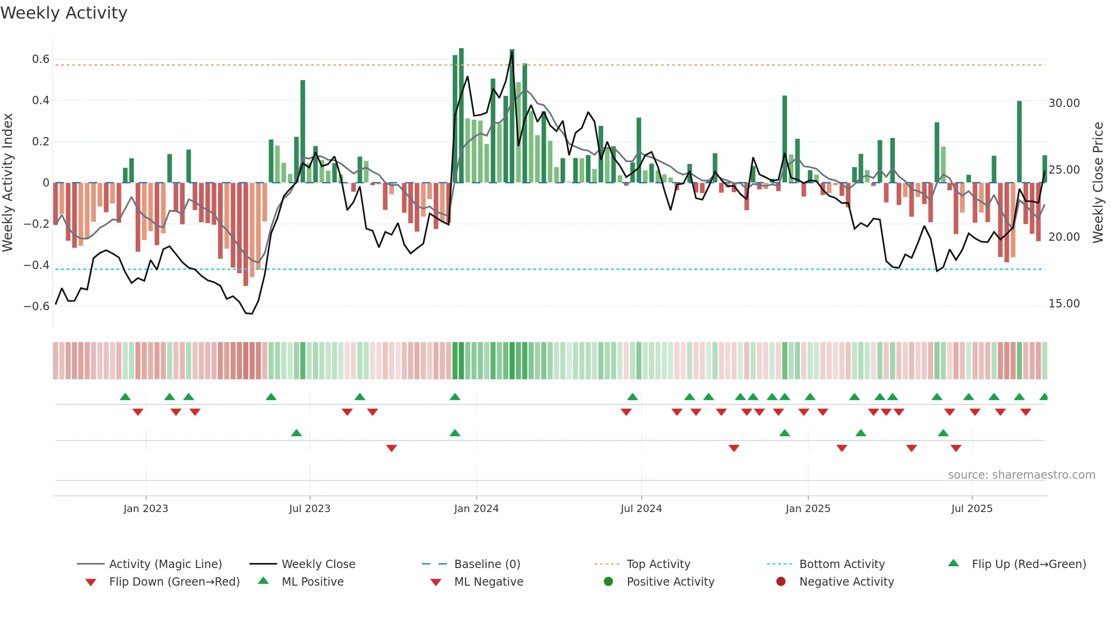Click the Weekly Close Price axis title
Screen dimensions: 1111x625
point(1098,182)
